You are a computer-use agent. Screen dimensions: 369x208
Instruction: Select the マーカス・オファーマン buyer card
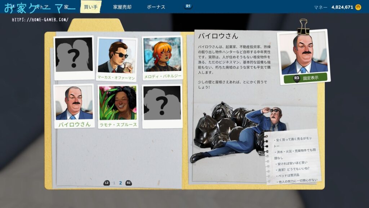pos(117,59)
